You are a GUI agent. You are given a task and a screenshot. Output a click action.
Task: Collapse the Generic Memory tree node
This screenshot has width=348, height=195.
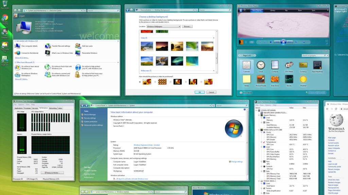(259, 115)
